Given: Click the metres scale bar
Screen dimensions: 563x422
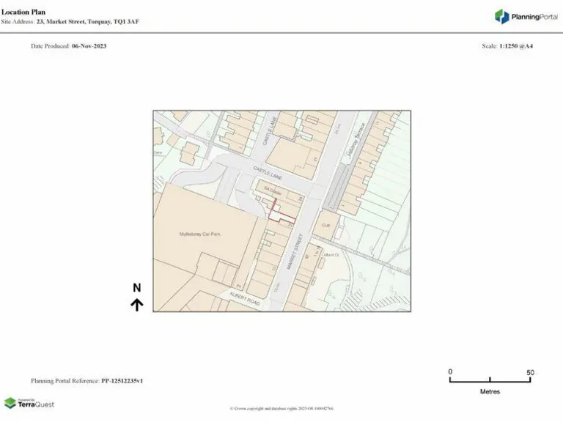Looking at the screenshot, I should point(490,380).
